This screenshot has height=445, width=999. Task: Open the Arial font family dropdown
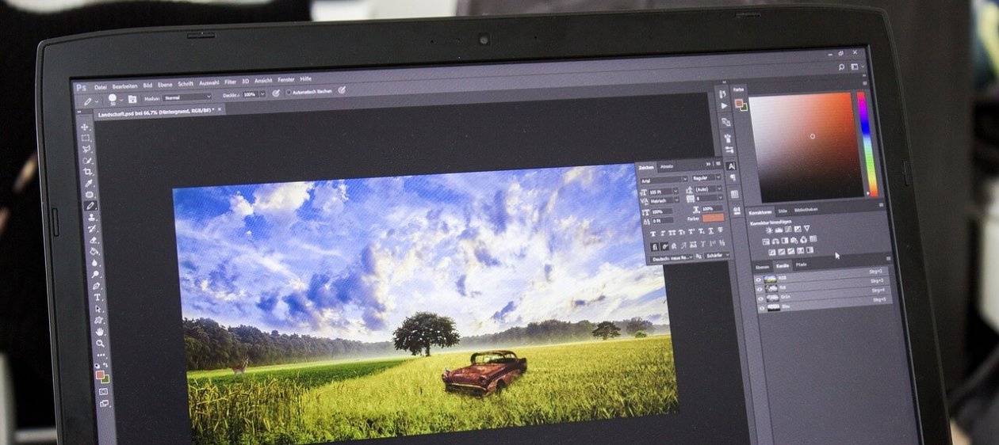[x=663, y=180]
